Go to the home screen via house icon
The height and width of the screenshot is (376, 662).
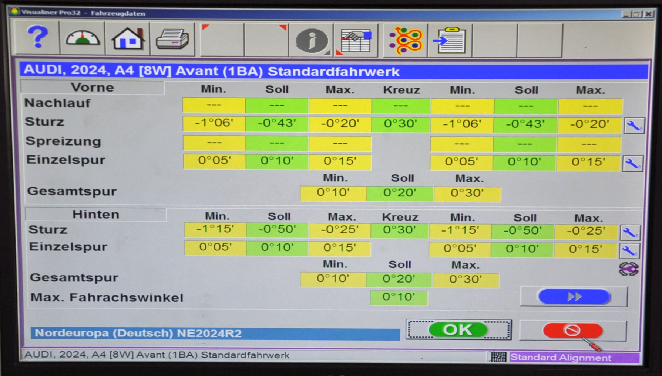[x=128, y=39]
